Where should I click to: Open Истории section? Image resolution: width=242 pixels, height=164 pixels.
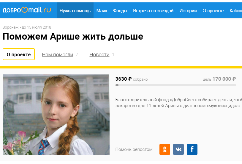(x=188, y=10)
